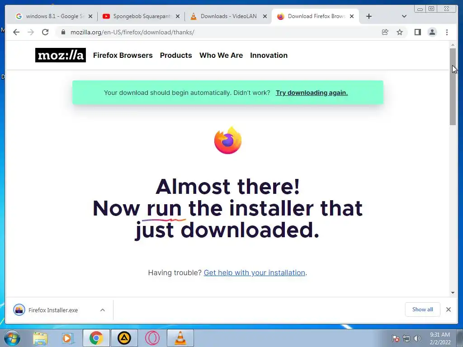
Task: Go back to the previous page
Action: [x=16, y=32]
